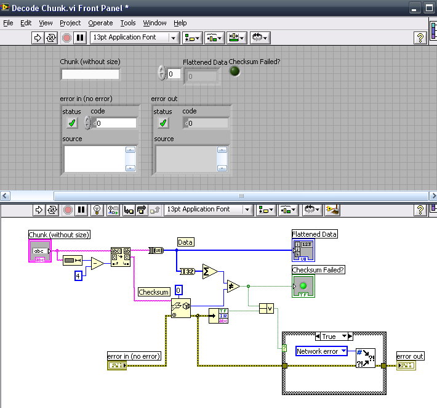This screenshot has width=437, height=408.
Task: Expand the Align Objects dropdown on front panel
Action: coord(191,38)
